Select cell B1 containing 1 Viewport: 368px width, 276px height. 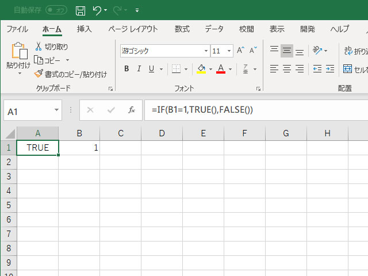[x=79, y=148]
